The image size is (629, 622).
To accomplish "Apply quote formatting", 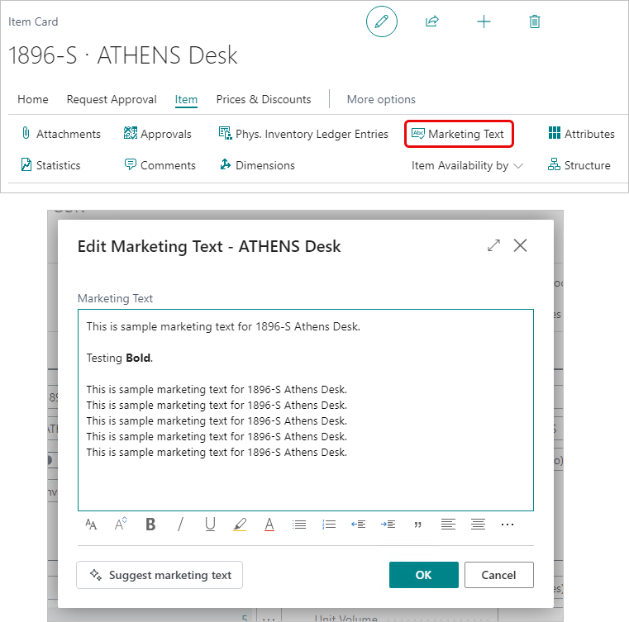I will 418,525.
